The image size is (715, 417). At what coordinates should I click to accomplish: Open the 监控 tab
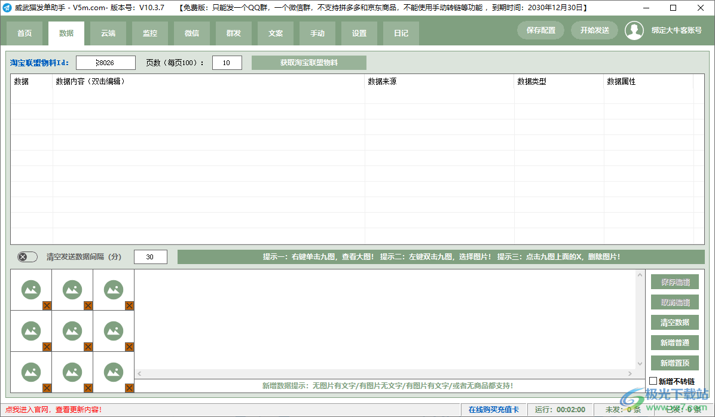pyautogui.click(x=150, y=33)
